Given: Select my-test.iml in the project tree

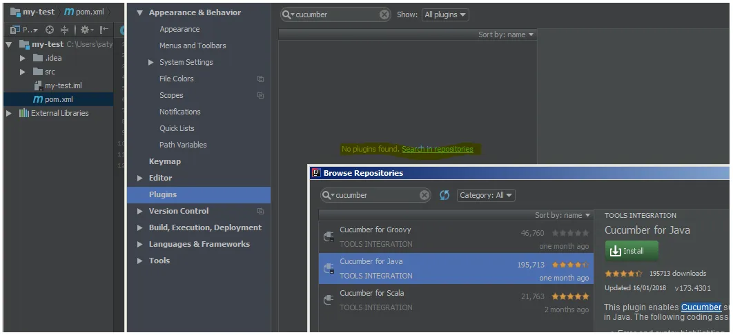Looking at the screenshot, I should point(63,86).
